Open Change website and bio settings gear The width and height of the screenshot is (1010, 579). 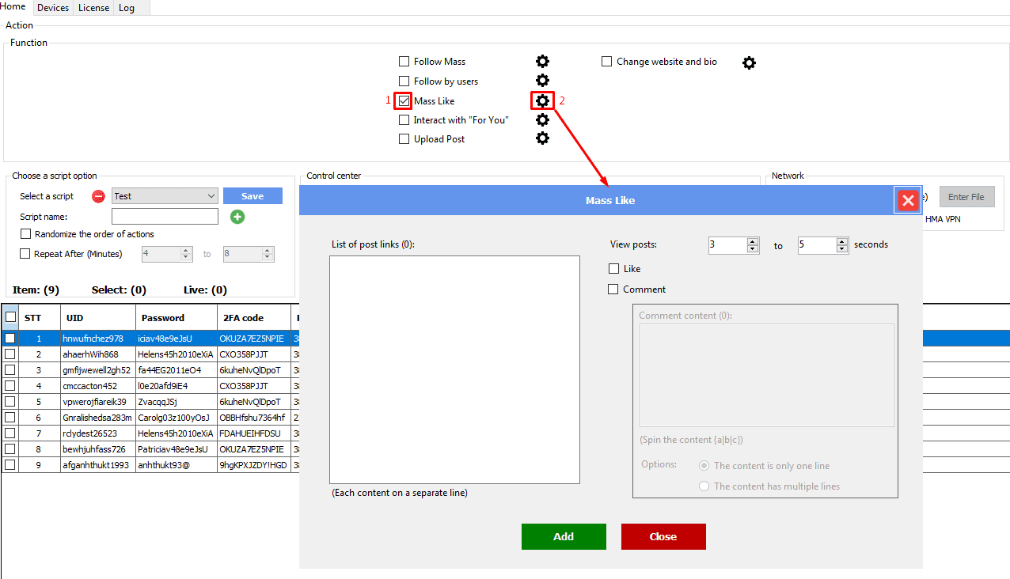(x=749, y=62)
